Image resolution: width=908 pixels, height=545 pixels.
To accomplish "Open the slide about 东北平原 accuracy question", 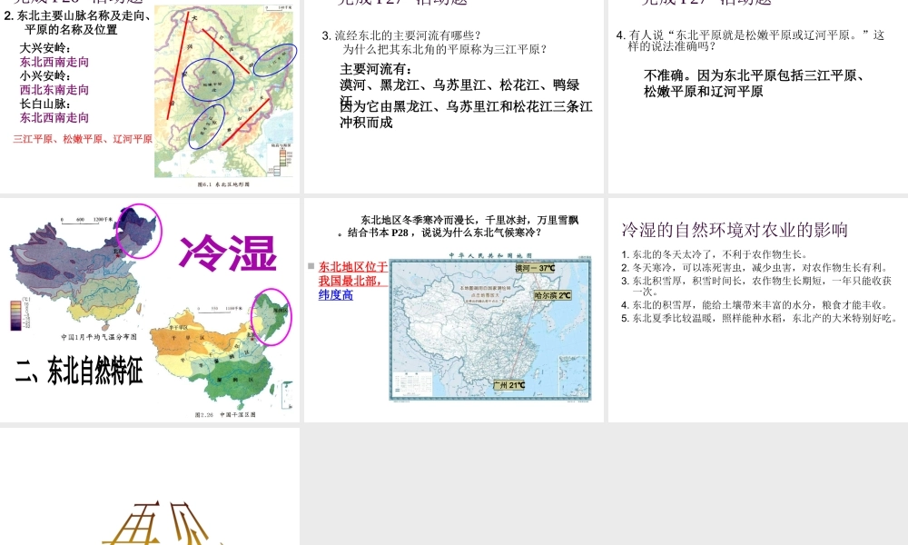I will pos(758,96).
